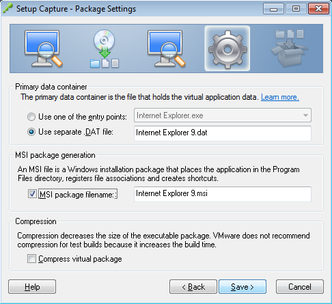Click the entry points dropdown arrow
The width and height of the screenshot is (332, 304).
305,115
